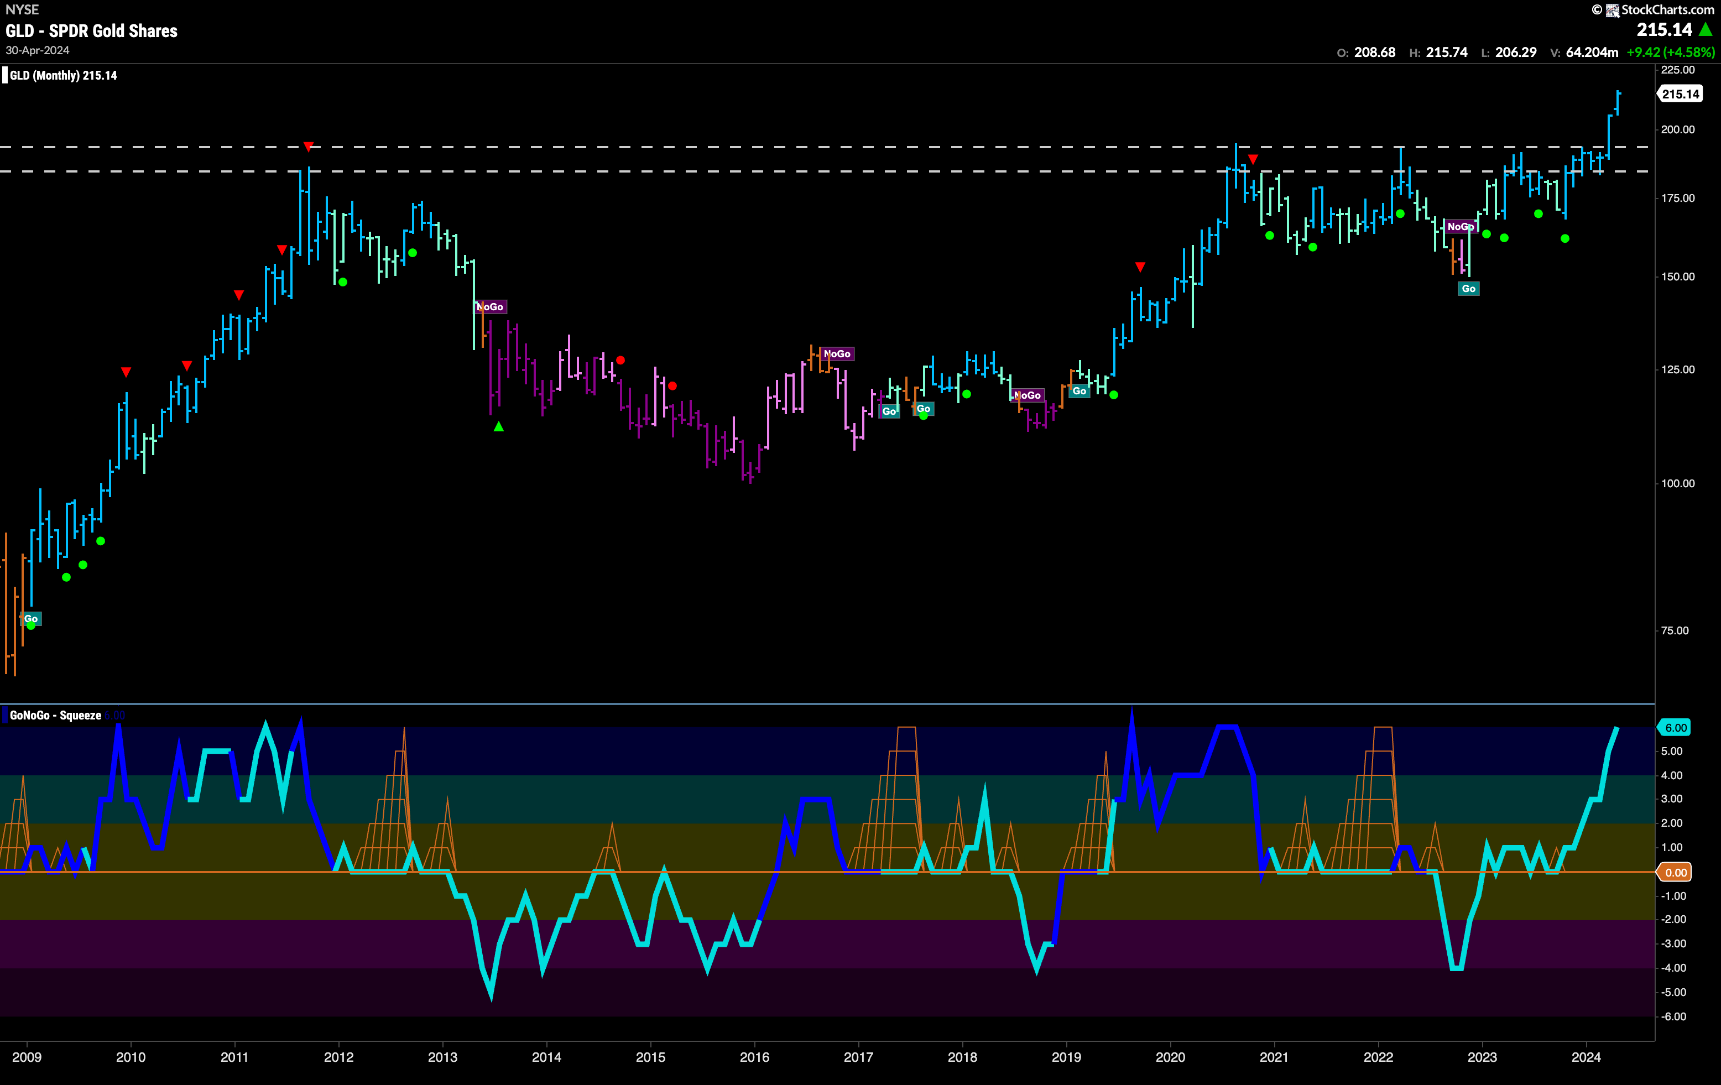Screen dimensions: 1721x1085
Task: Click the blue legend marker beside GoNoGo - Squeeze
Action: 5,716
